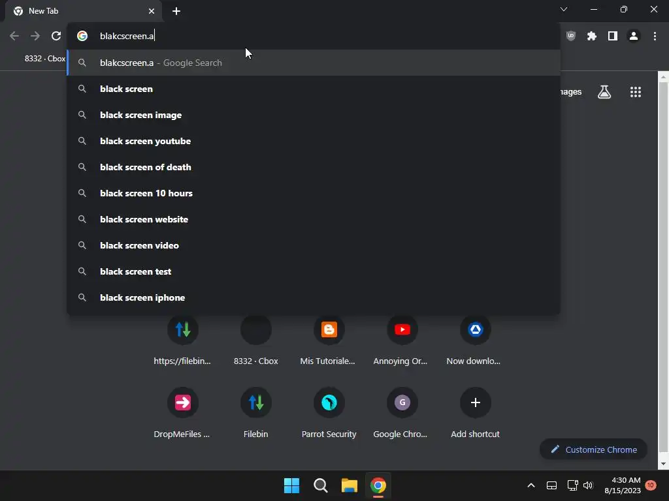This screenshot has width=669, height=501.
Task: Choose the 'black screen video' suggestion
Action: pyautogui.click(x=314, y=245)
